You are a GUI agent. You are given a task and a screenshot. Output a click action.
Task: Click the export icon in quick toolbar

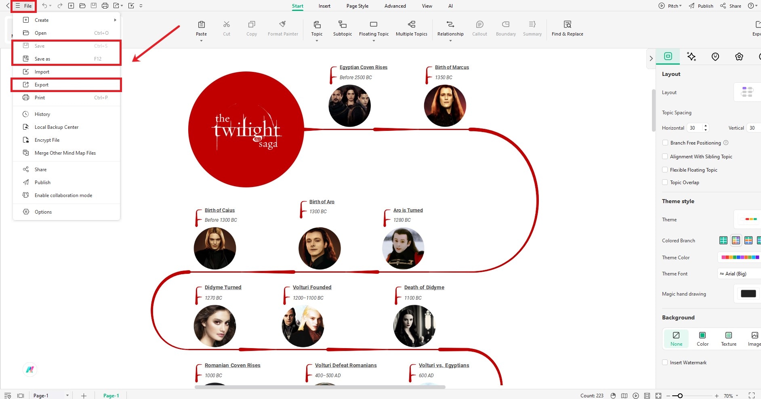[x=116, y=6]
